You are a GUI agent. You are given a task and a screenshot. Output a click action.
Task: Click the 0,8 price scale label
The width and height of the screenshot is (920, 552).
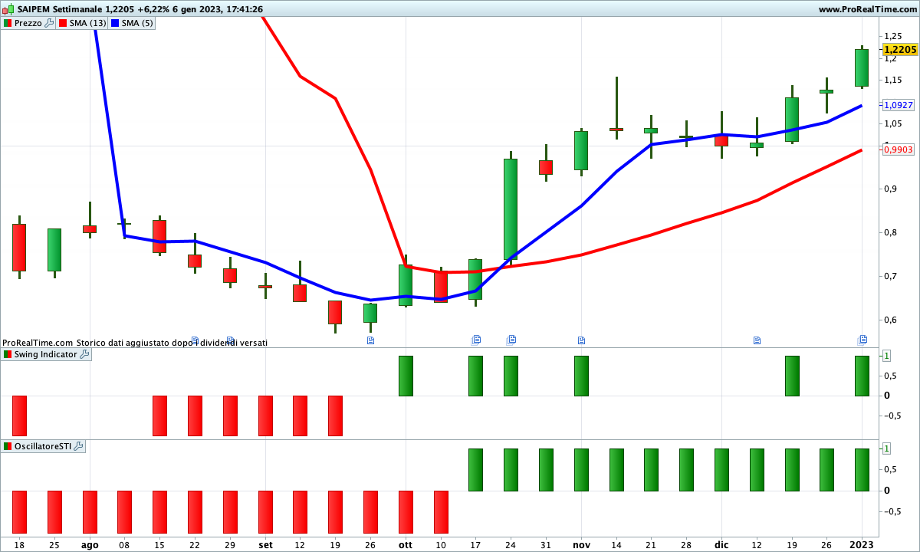pos(890,232)
